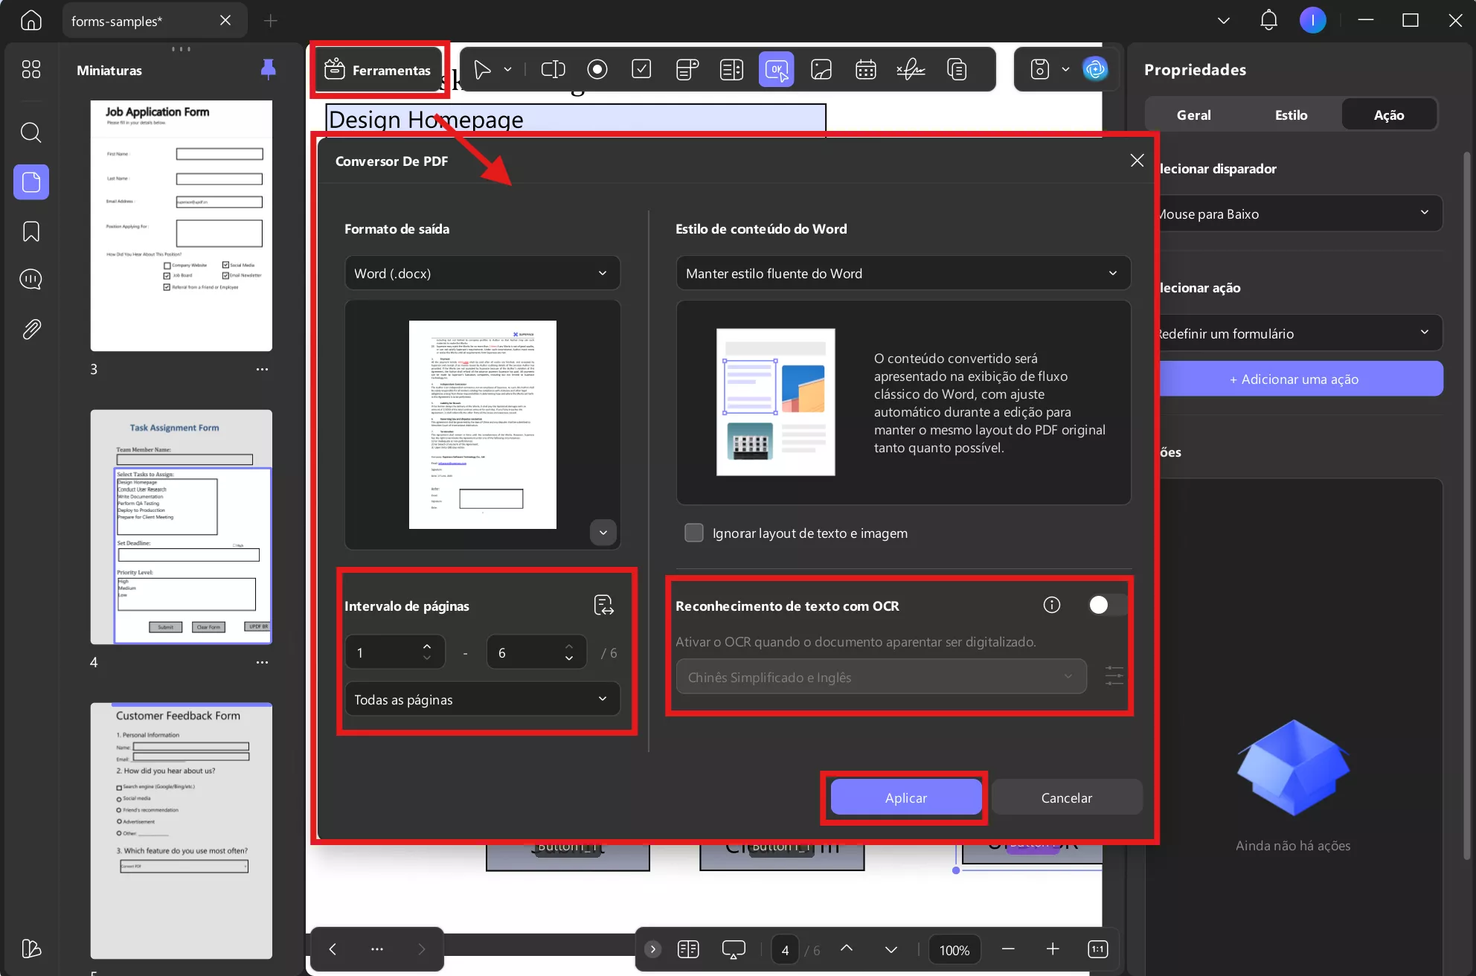Viewport: 1476px width, 976px height.
Task: Switch to the Geral tab in Propriedades
Action: pyautogui.click(x=1193, y=115)
